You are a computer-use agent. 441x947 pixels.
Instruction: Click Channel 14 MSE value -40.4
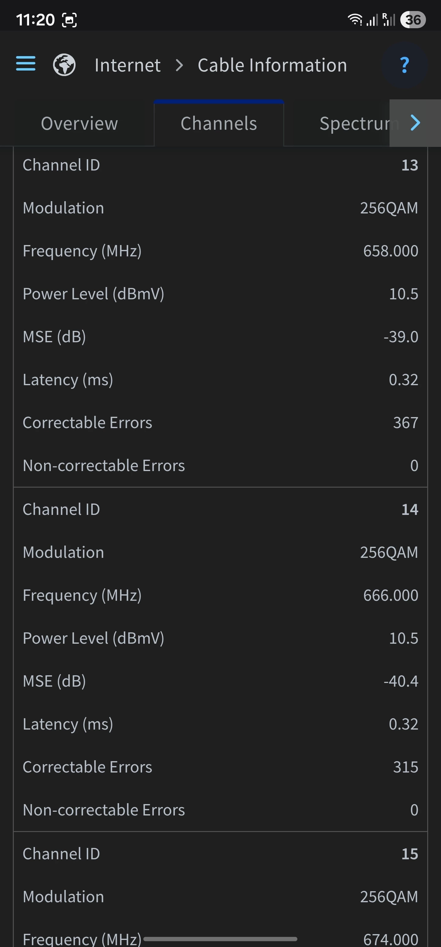point(401,681)
